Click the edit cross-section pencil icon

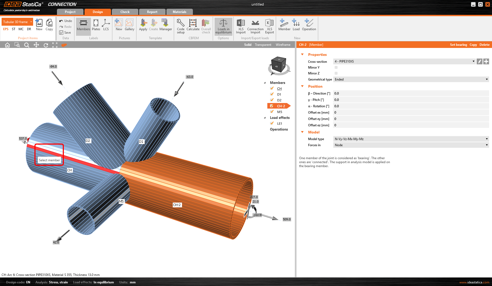click(479, 61)
